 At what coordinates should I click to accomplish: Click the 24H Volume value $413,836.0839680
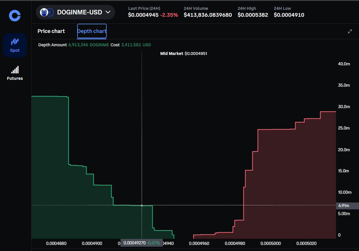[x=208, y=15]
